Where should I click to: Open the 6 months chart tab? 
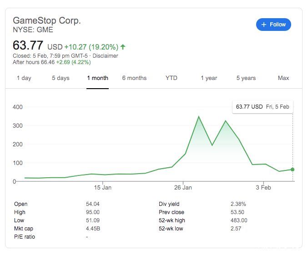(134, 78)
